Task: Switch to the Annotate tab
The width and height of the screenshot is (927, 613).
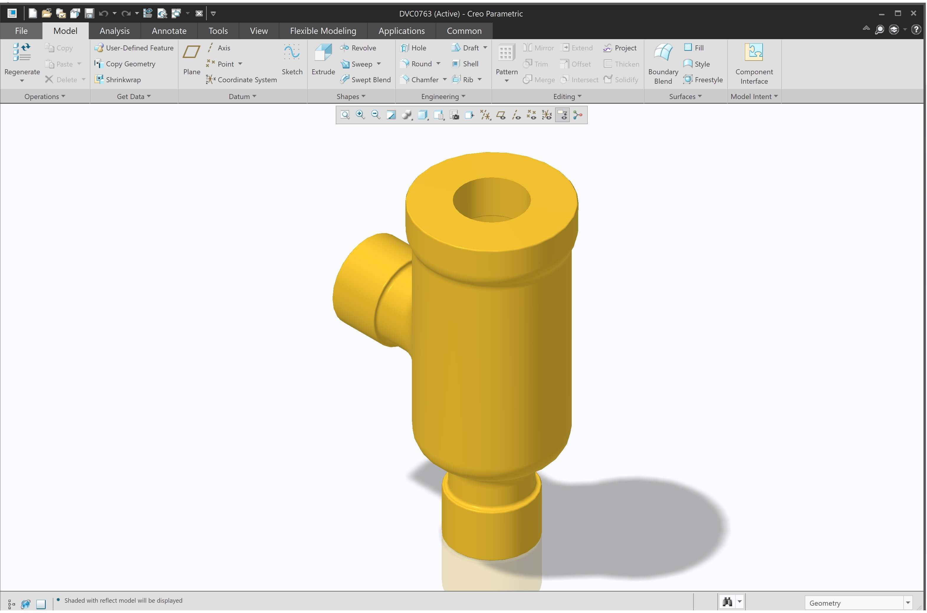Action: click(169, 31)
